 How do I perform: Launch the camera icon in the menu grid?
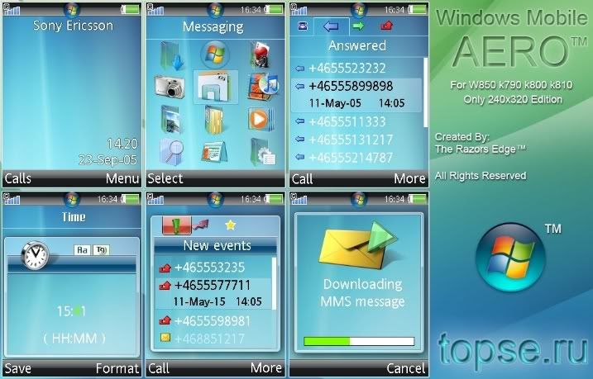click(x=170, y=87)
